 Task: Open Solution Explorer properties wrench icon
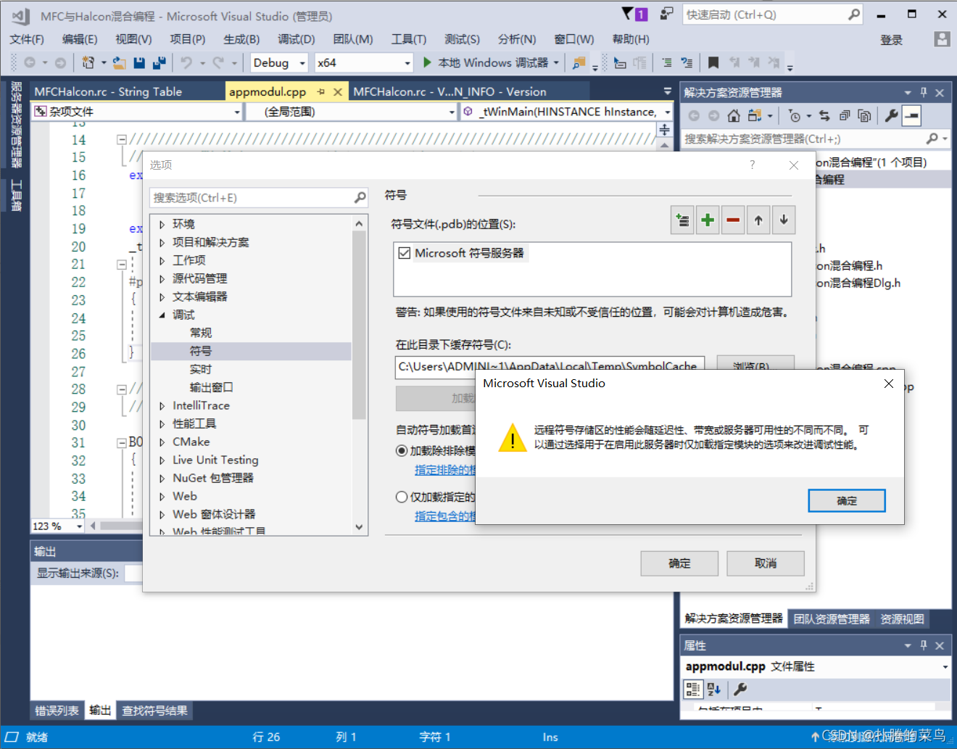891,115
